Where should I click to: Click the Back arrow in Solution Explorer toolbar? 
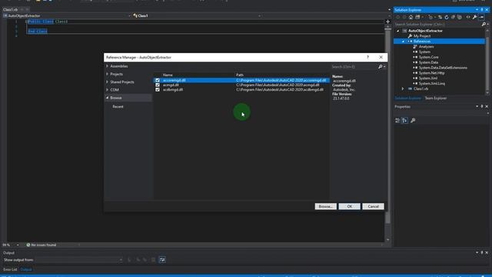[398, 17]
